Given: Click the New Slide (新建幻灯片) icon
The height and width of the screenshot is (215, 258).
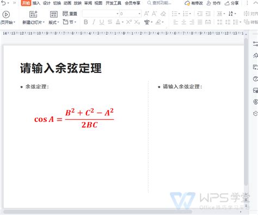Looking at the screenshot, I should pos(33,14).
